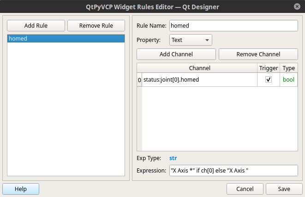Viewport: 305px width, 197px height.
Task: Toggle the Trigger checkbox for channel 0
Action: click(x=269, y=79)
